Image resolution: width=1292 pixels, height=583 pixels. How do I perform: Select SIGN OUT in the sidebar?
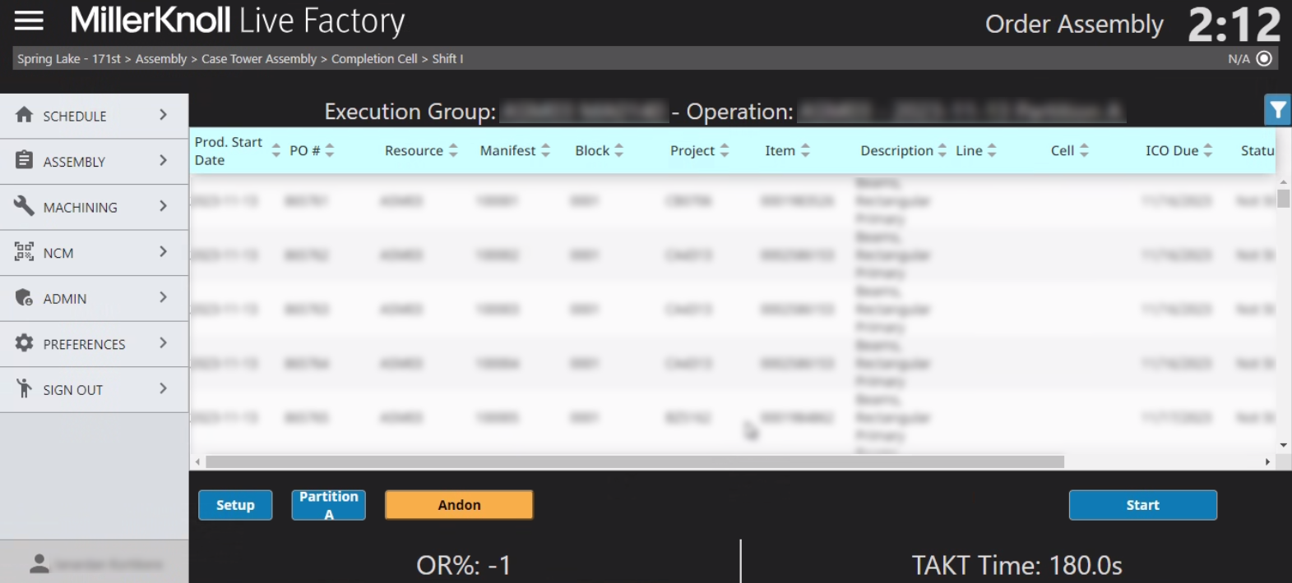[95, 389]
